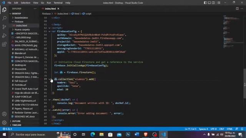Fold the firebaseConfig block at line 63

point(50,31)
